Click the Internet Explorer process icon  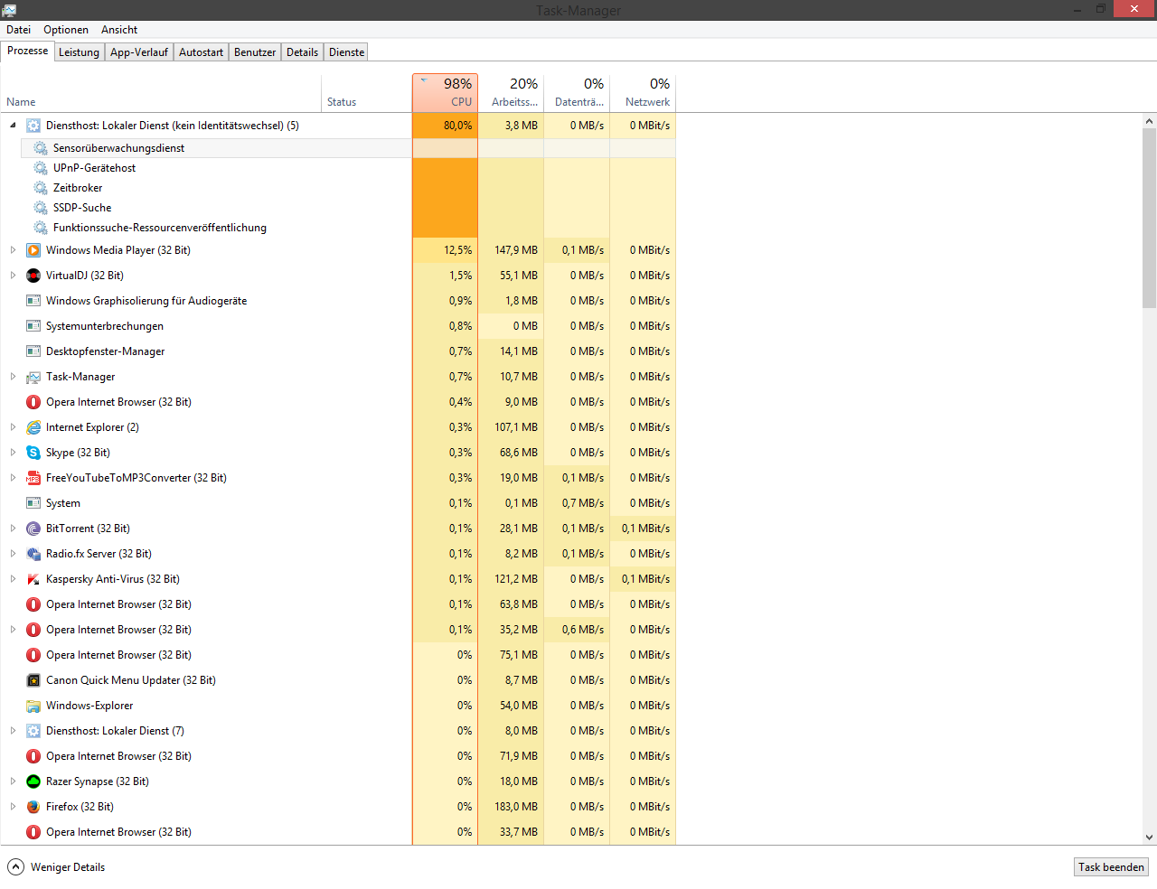pyautogui.click(x=33, y=427)
